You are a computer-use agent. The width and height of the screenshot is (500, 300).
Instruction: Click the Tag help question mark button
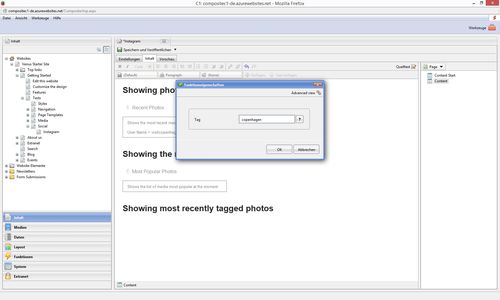coord(299,119)
